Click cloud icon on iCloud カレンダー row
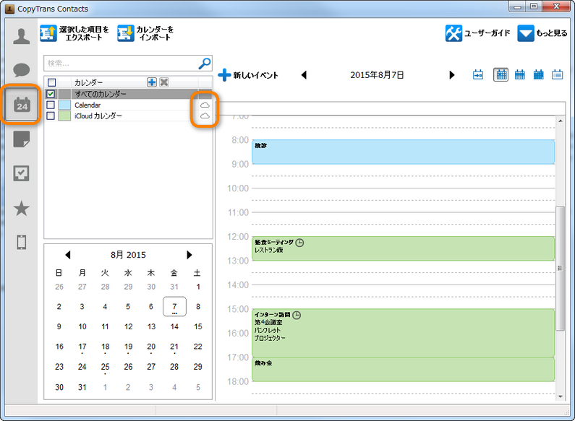The height and width of the screenshot is (421, 575). tap(205, 116)
